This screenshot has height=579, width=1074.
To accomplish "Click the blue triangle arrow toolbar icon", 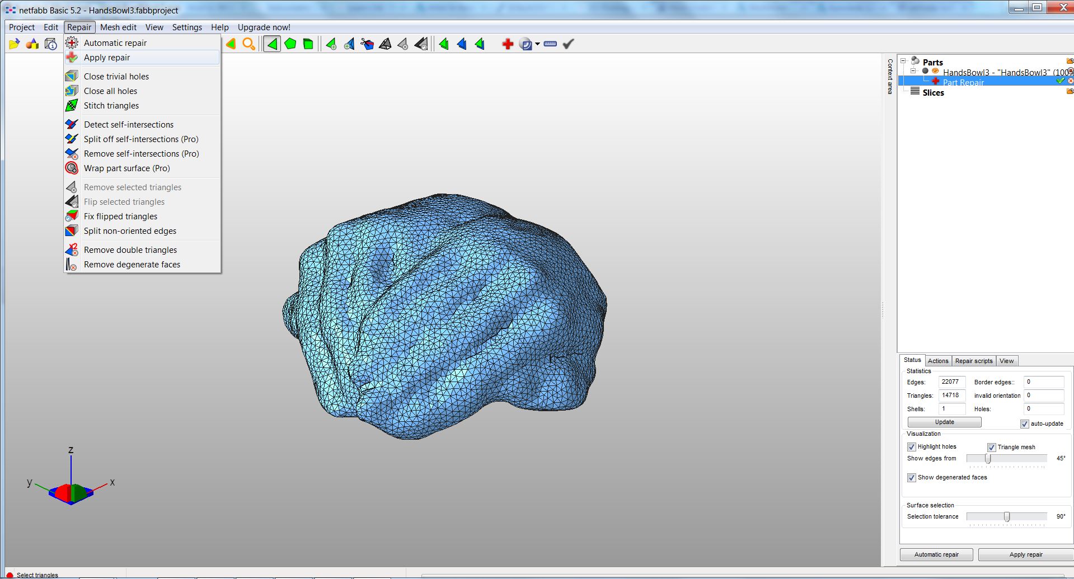I will click(x=462, y=44).
